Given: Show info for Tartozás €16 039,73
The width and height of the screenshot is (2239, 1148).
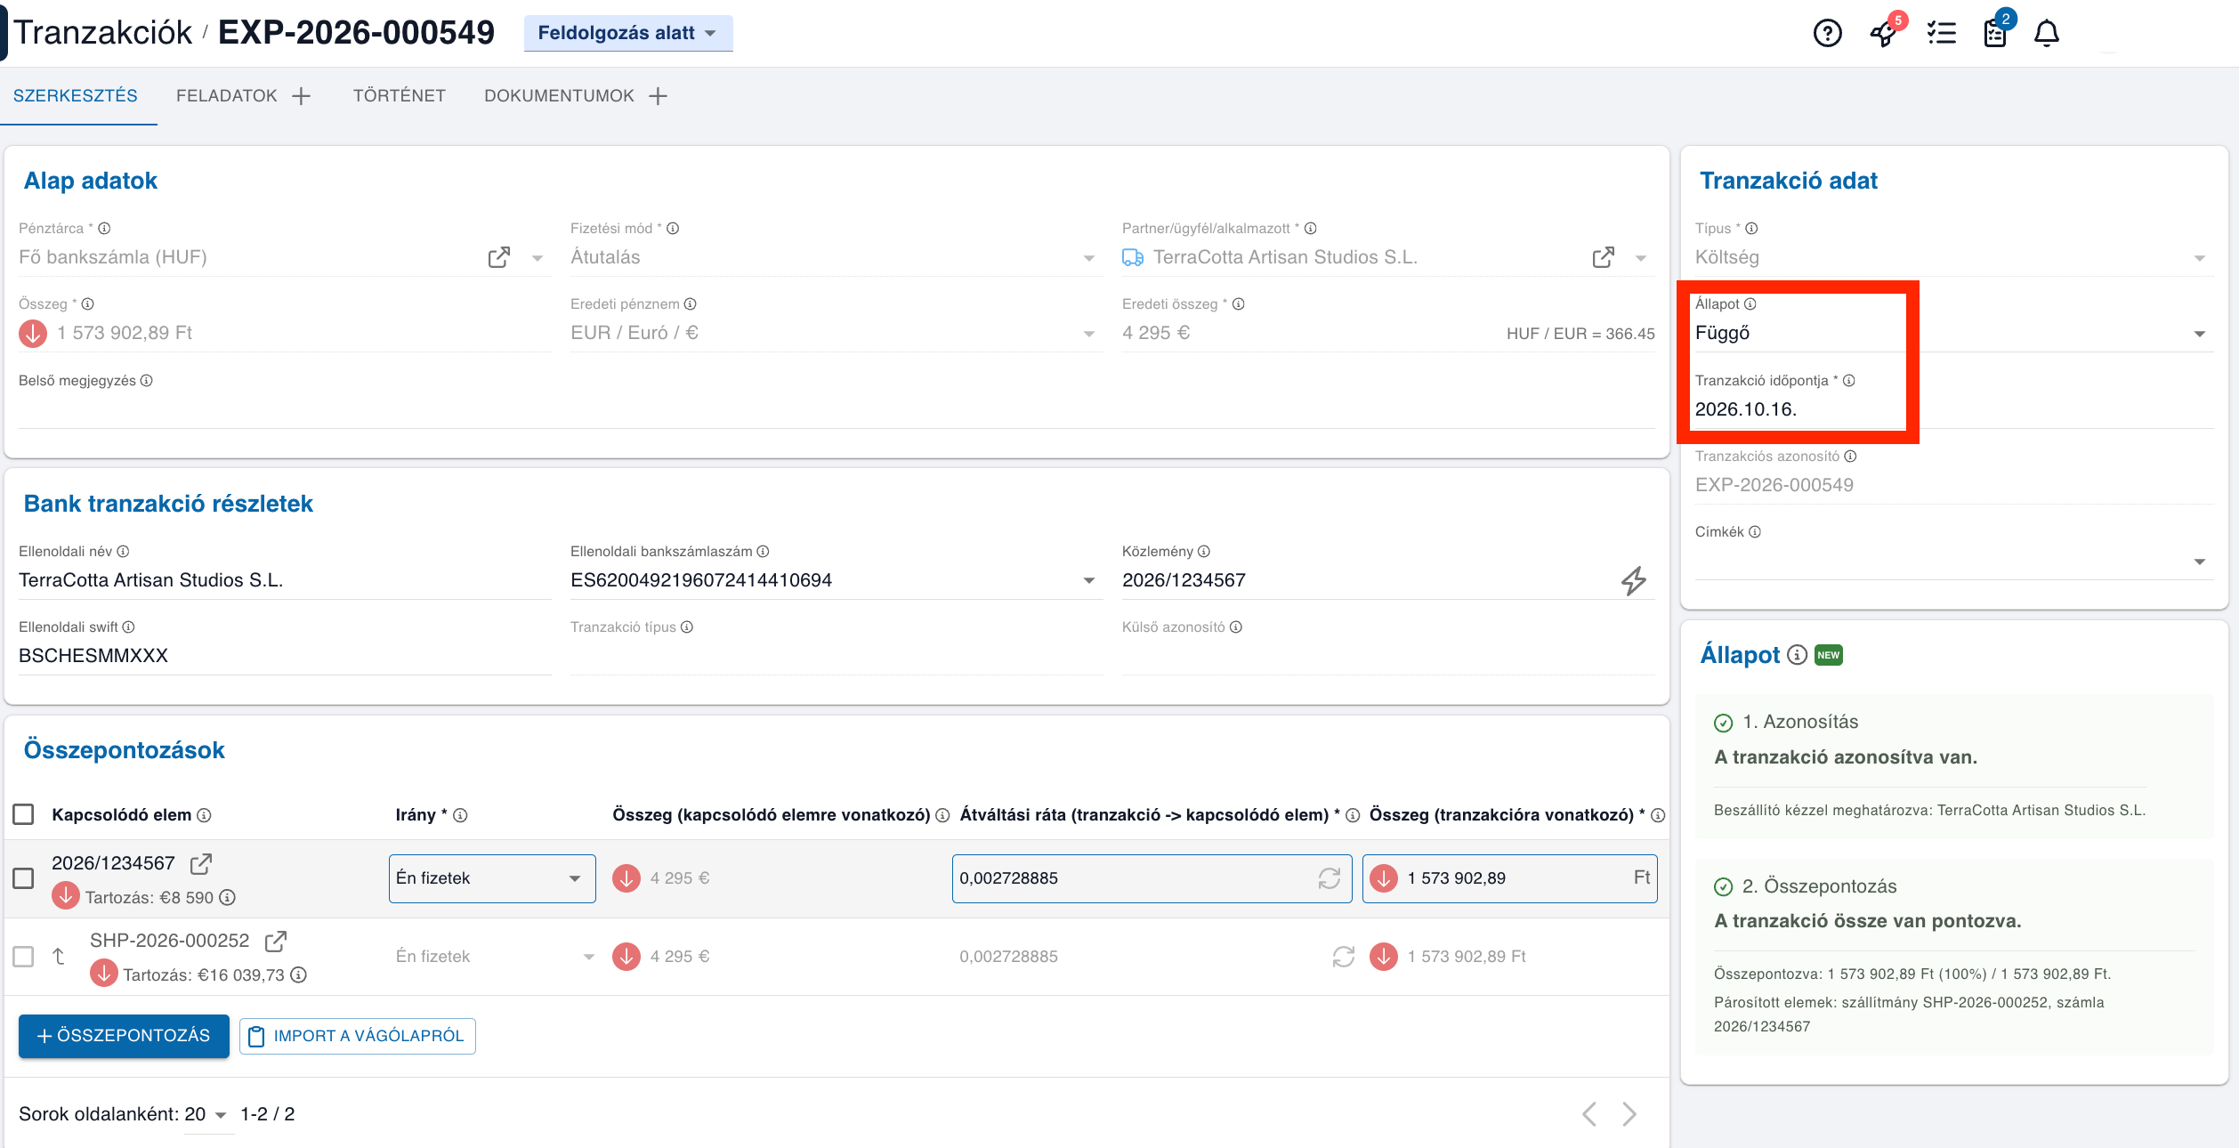Looking at the screenshot, I should 299,974.
